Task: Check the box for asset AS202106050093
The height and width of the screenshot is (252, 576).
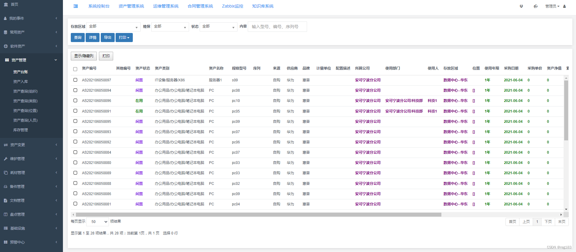Action: [x=75, y=131]
